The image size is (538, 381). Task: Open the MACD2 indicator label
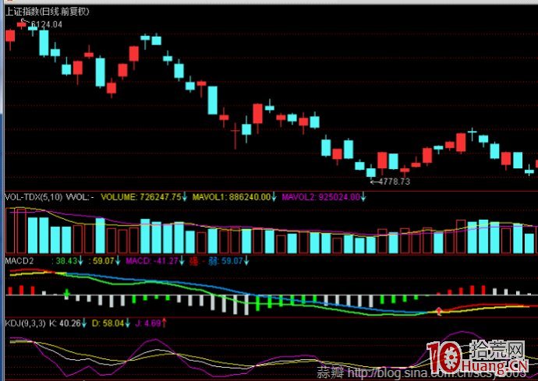coord(19,261)
